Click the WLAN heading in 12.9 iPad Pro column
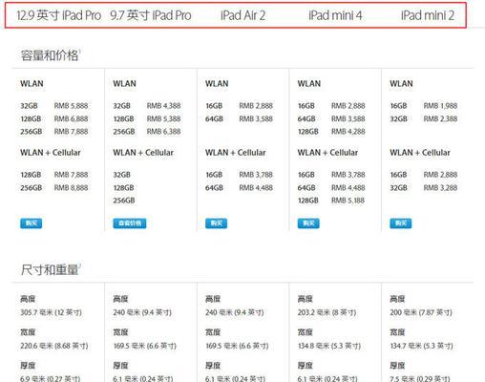This screenshot has width=485, height=382. click(x=32, y=84)
